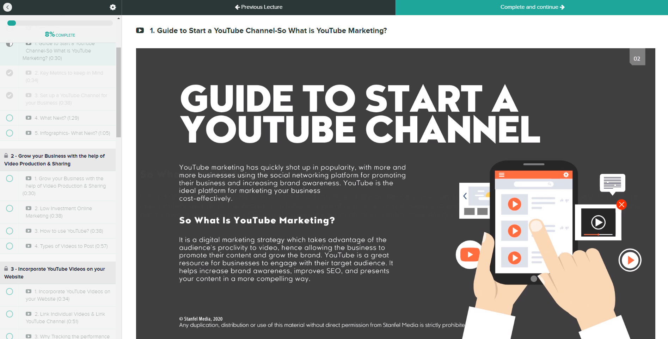Click section '2 - Grow your Business' heading
Image resolution: width=668 pixels, height=339 pixels.
(55, 160)
